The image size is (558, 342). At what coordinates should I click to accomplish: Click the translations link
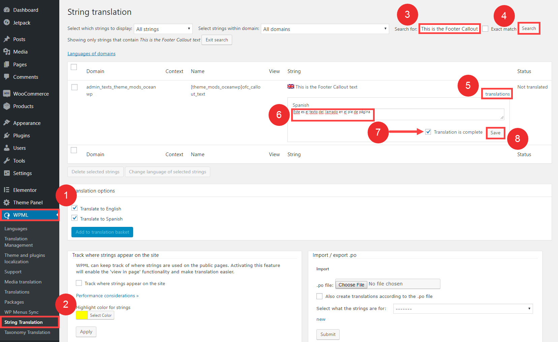497,94
